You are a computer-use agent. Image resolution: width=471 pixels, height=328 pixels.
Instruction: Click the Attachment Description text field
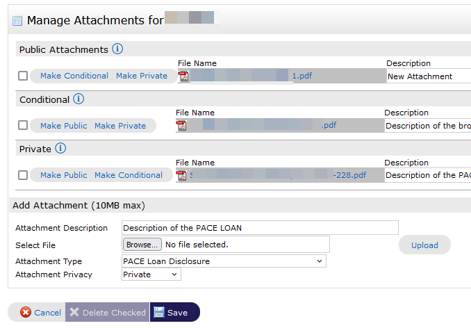tap(260, 228)
